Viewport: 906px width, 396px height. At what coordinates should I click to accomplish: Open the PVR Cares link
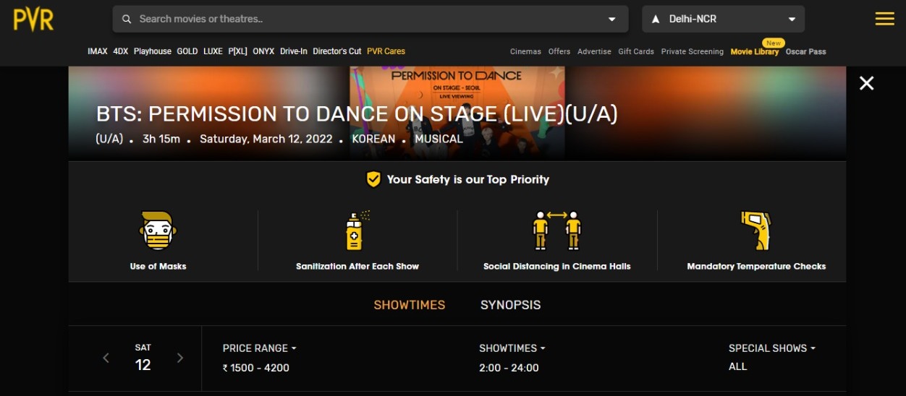(x=386, y=51)
